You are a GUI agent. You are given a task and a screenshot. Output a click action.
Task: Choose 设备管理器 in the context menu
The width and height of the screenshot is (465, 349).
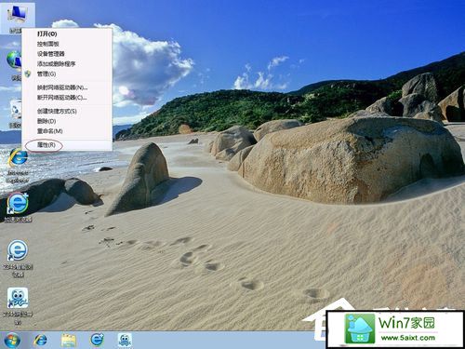pos(67,54)
